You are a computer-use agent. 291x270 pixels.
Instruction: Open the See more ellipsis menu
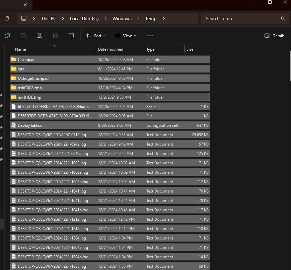click(150, 36)
